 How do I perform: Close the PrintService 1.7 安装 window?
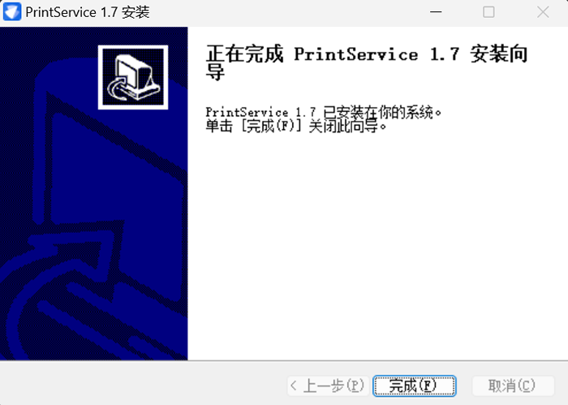point(543,12)
